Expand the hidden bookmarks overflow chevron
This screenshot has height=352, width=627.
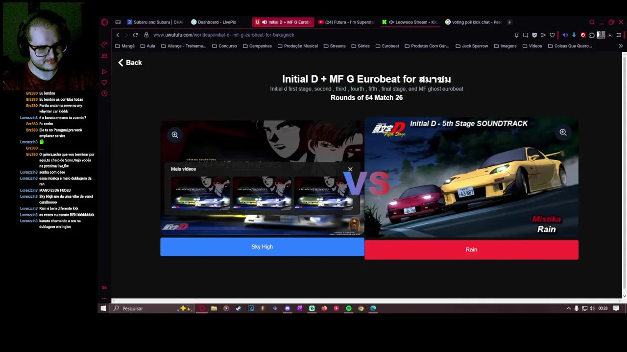click(x=621, y=46)
